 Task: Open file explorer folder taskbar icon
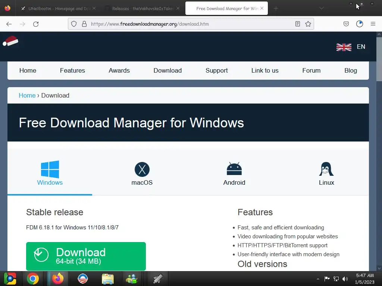(x=108, y=279)
